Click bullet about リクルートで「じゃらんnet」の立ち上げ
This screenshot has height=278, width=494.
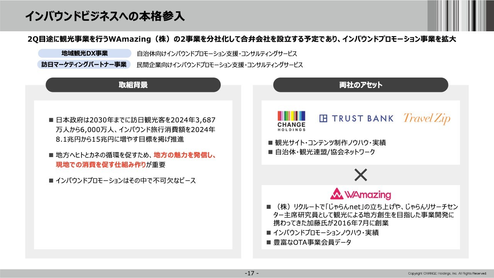[362, 215]
